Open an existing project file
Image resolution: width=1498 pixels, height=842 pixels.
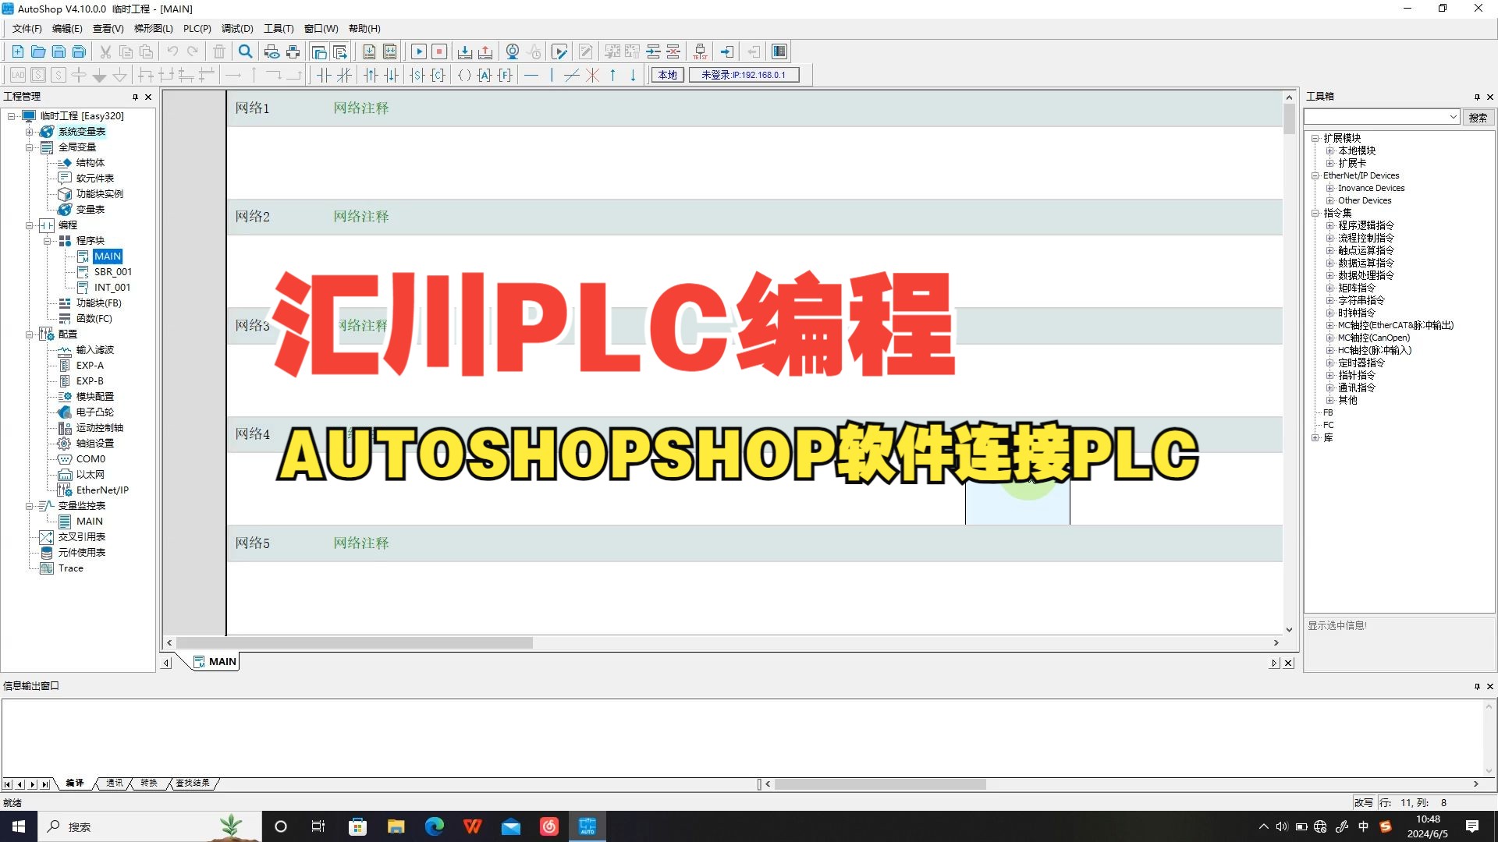pos(38,51)
